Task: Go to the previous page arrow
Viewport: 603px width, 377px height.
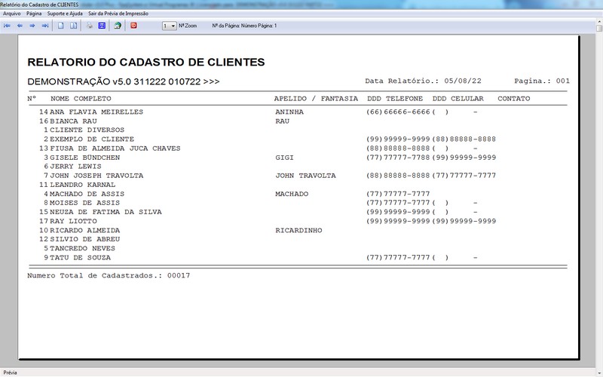Action: [x=20, y=26]
